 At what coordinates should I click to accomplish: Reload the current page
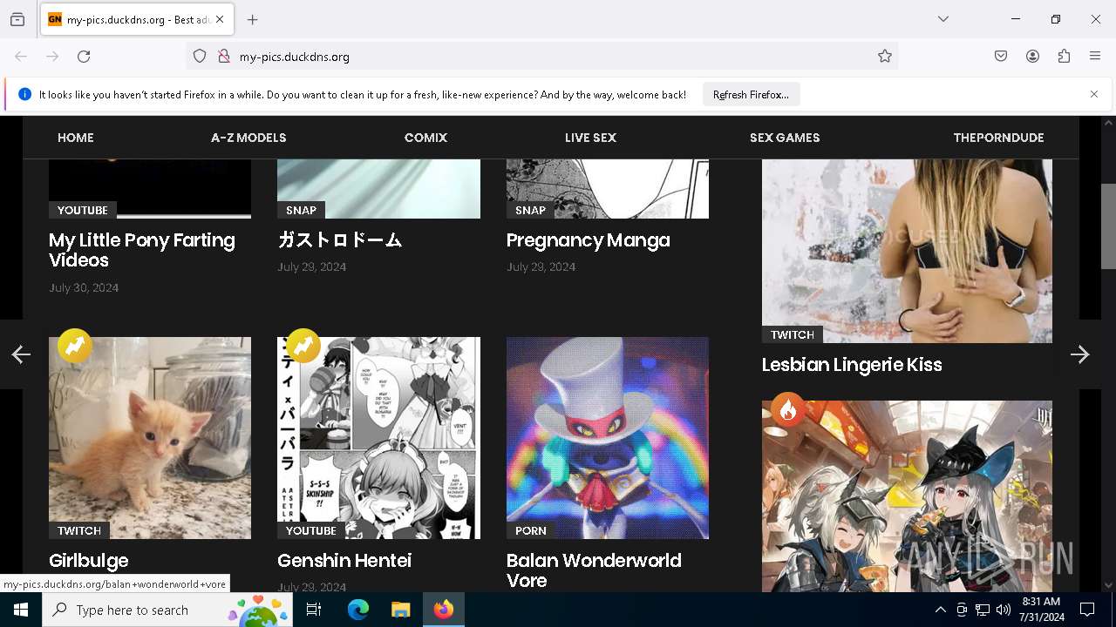84,57
